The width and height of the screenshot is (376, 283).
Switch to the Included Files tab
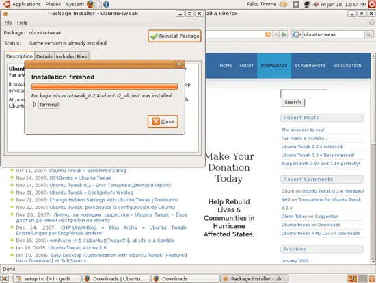click(x=72, y=56)
